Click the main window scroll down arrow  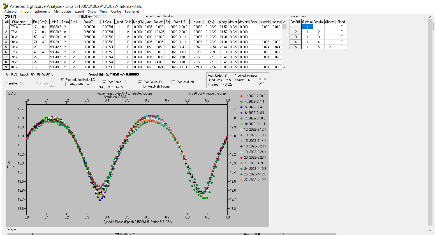[x=430, y=230]
